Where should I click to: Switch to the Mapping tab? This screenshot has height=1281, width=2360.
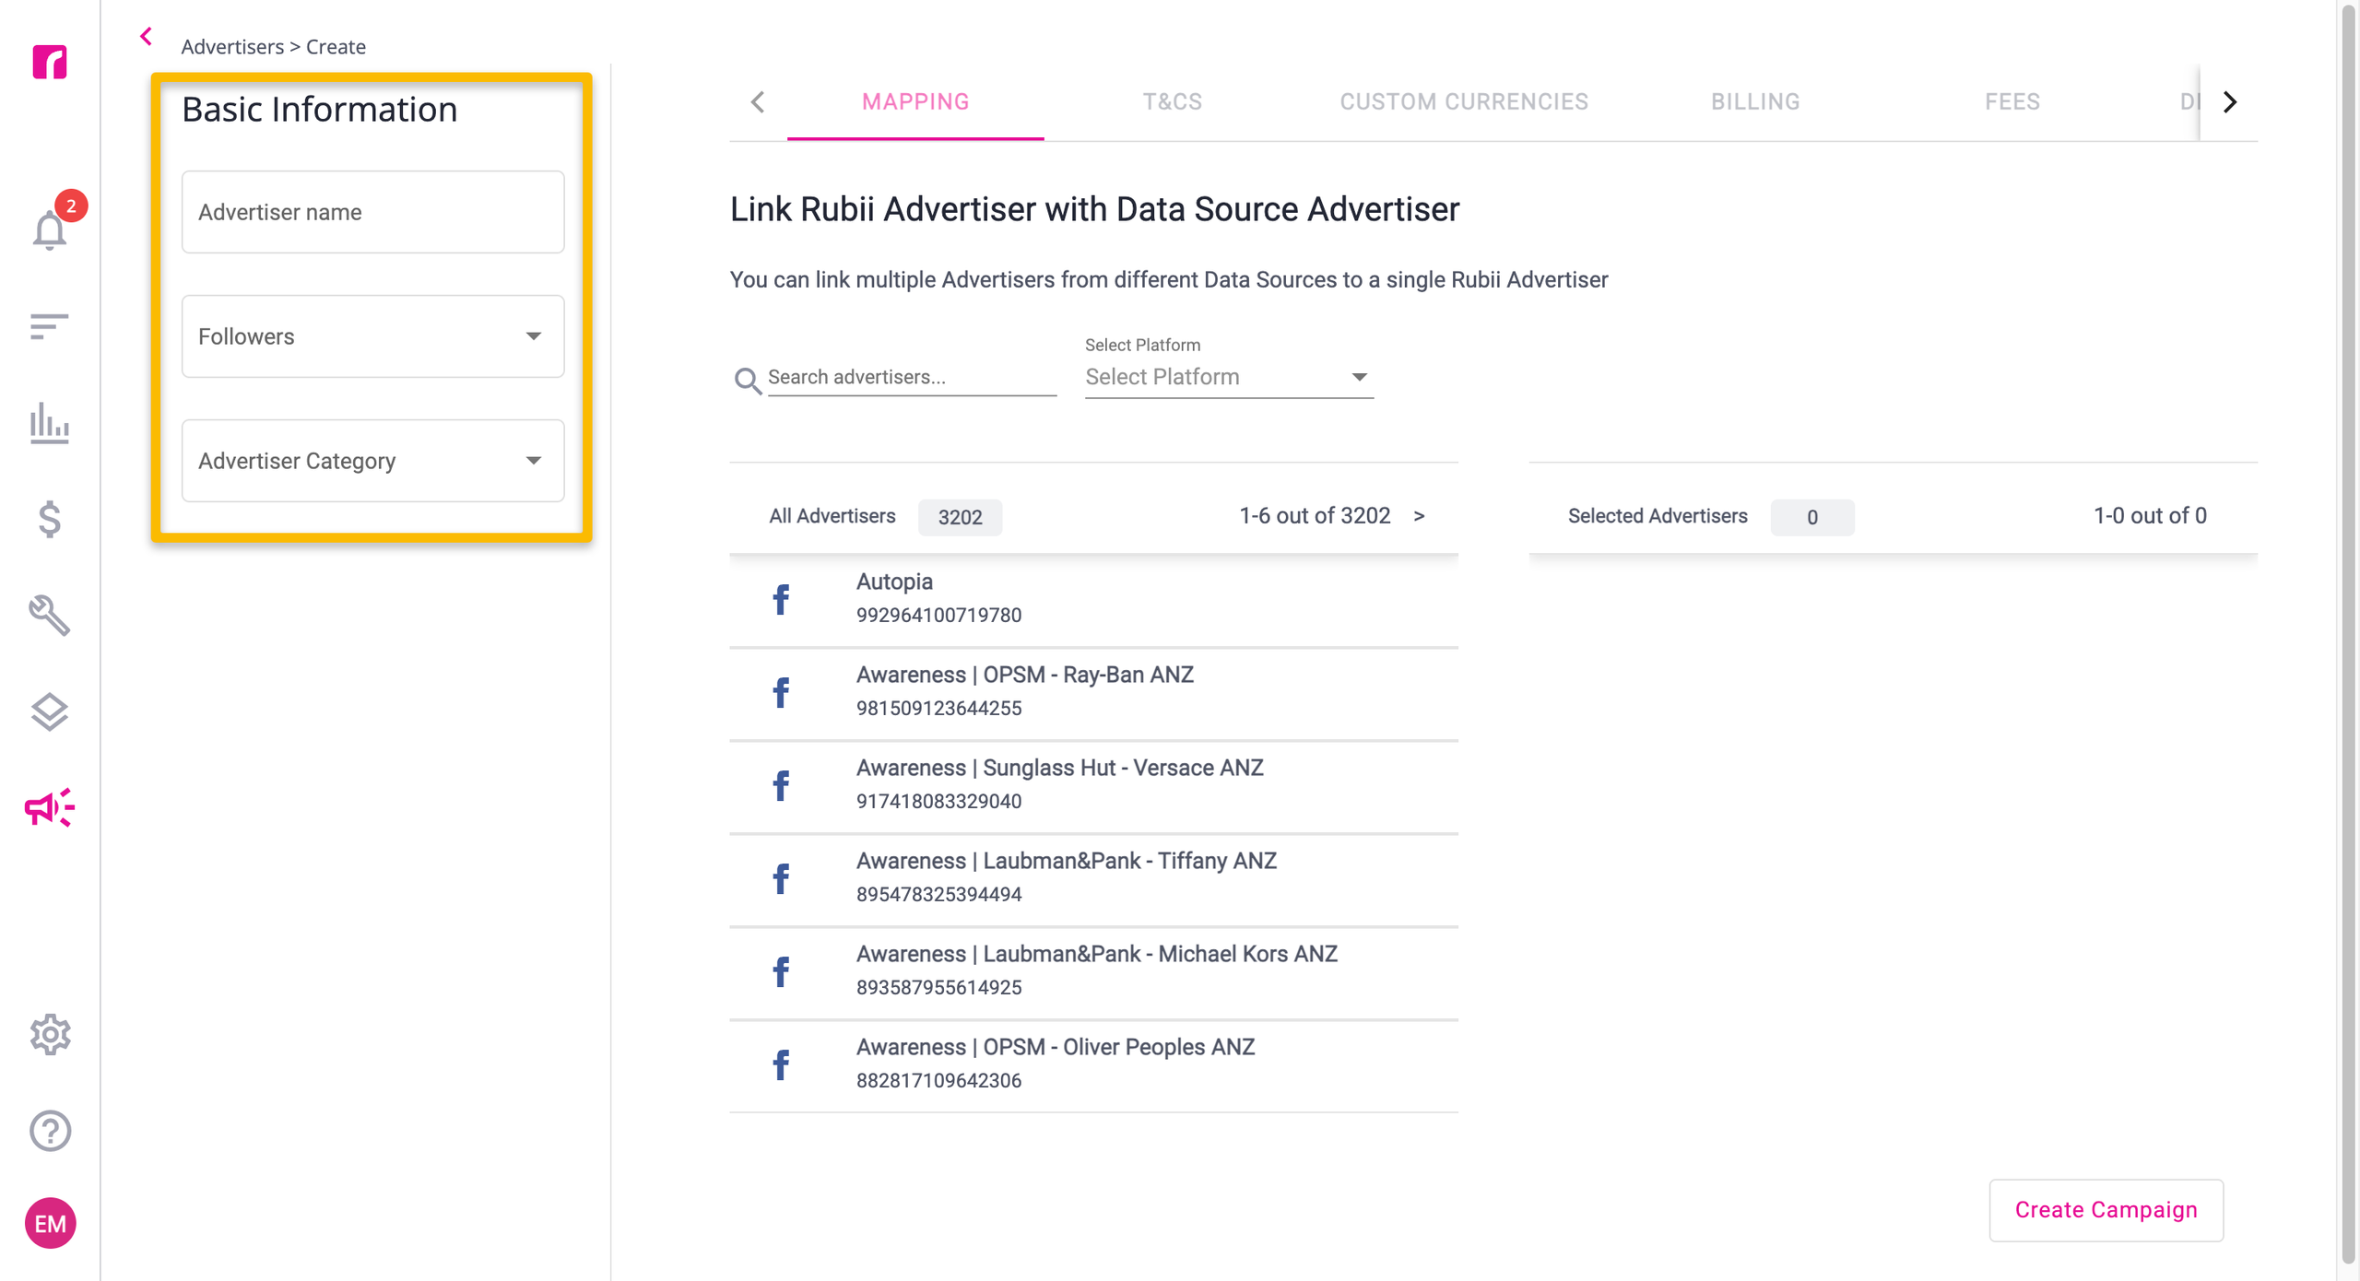[915, 101]
